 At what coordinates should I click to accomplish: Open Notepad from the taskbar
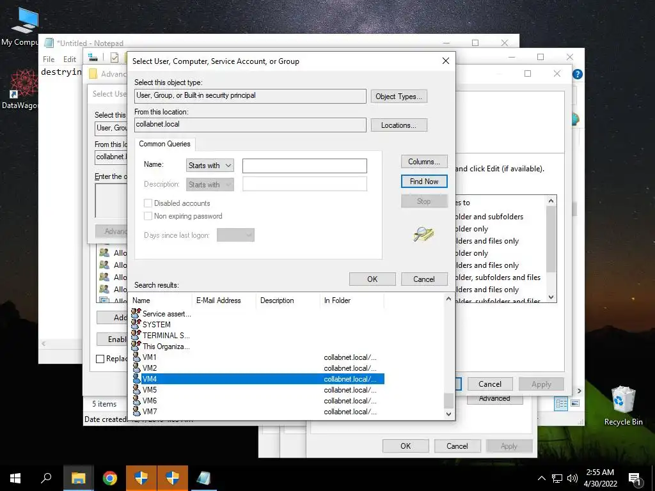pos(203,478)
